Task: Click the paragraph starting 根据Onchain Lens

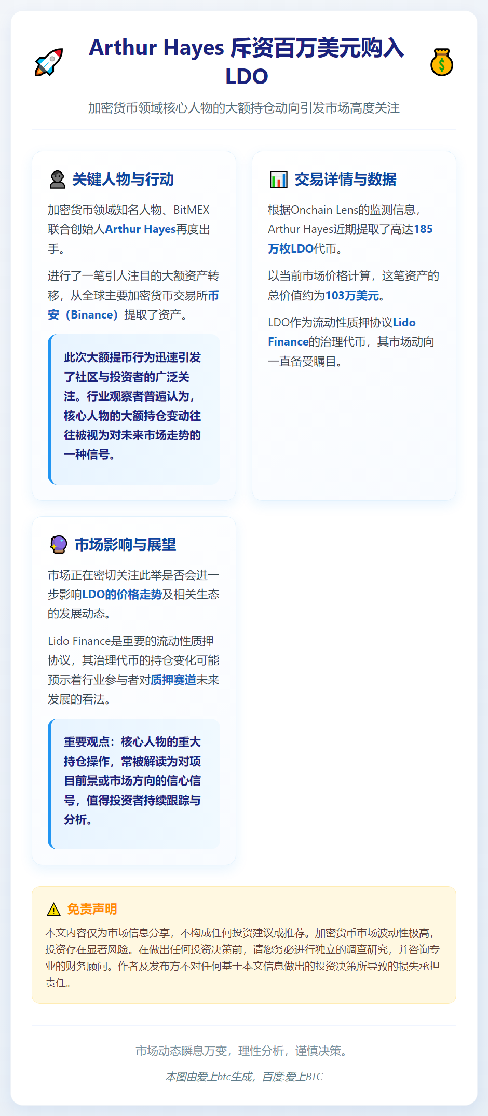Action: coord(354,229)
